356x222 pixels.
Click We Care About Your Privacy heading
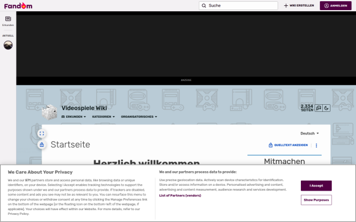pos(40,172)
